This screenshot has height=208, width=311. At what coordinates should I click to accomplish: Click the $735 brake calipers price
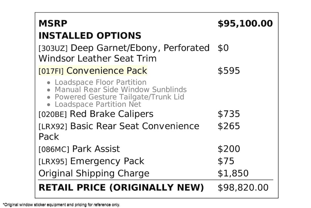pyautogui.click(x=229, y=114)
